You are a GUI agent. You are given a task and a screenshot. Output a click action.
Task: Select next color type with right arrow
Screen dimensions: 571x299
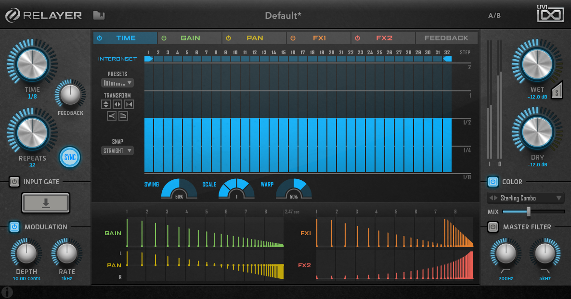click(x=495, y=198)
